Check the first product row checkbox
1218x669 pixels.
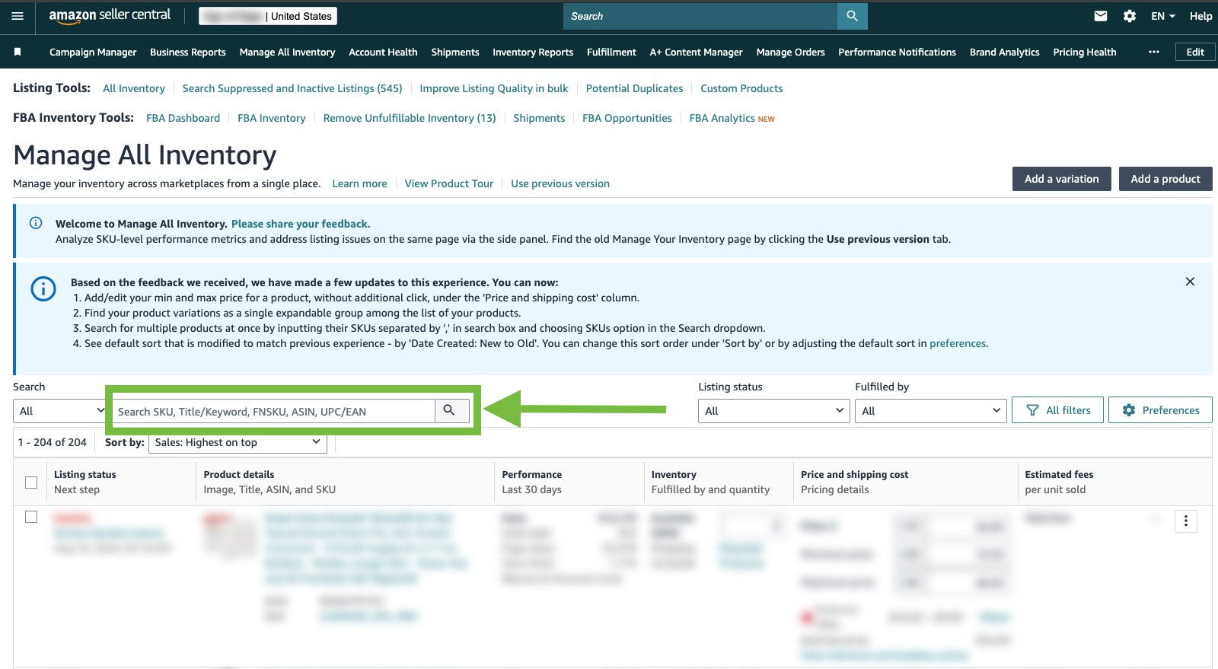(x=31, y=517)
